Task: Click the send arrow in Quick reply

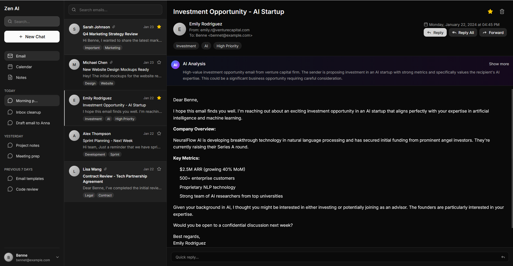Action: (x=503, y=257)
